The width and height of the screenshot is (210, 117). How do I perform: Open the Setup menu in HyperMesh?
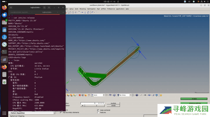click(x=71, y=9)
